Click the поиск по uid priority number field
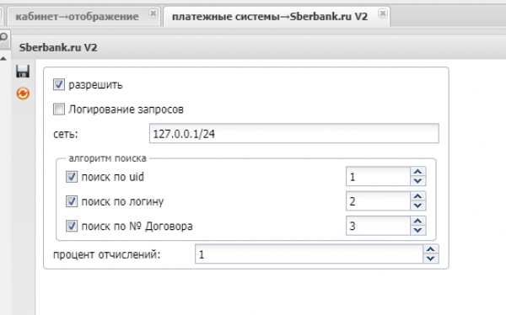This screenshot has width=506, height=315. (x=378, y=176)
